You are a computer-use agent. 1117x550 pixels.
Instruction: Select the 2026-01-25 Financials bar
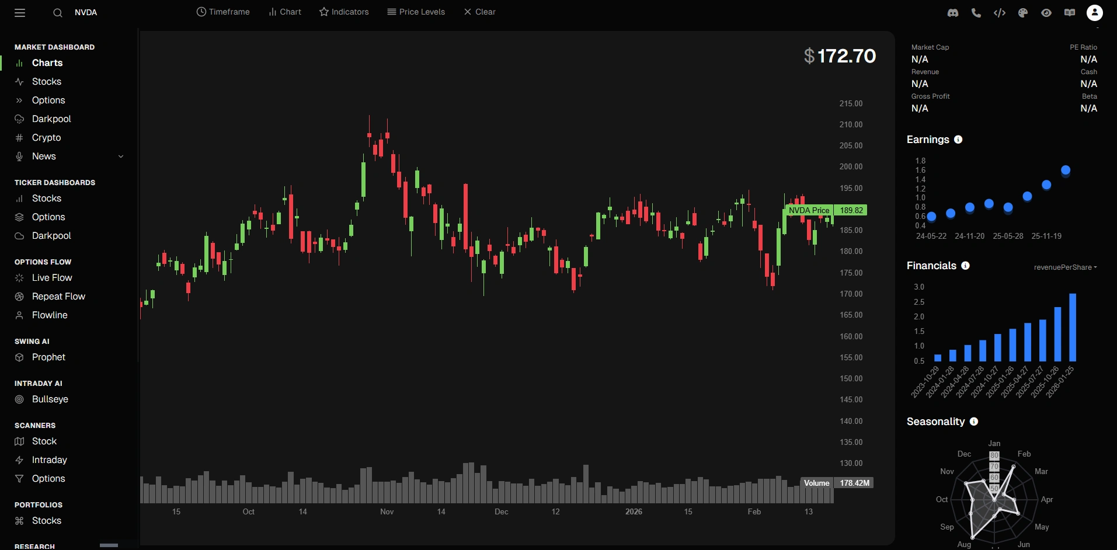click(x=1073, y=328)
